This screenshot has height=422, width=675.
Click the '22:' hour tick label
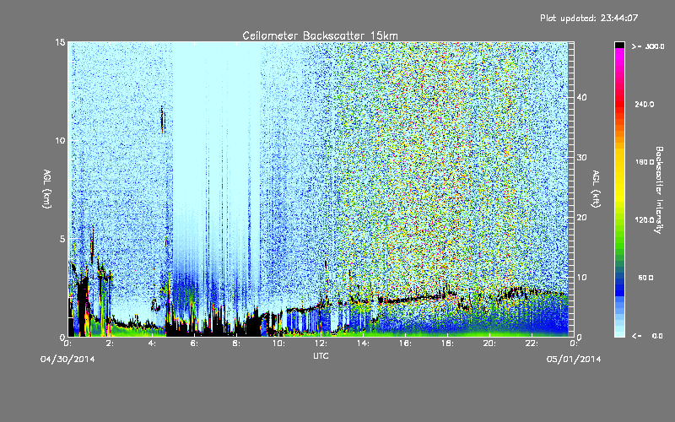tap(532, 344)
